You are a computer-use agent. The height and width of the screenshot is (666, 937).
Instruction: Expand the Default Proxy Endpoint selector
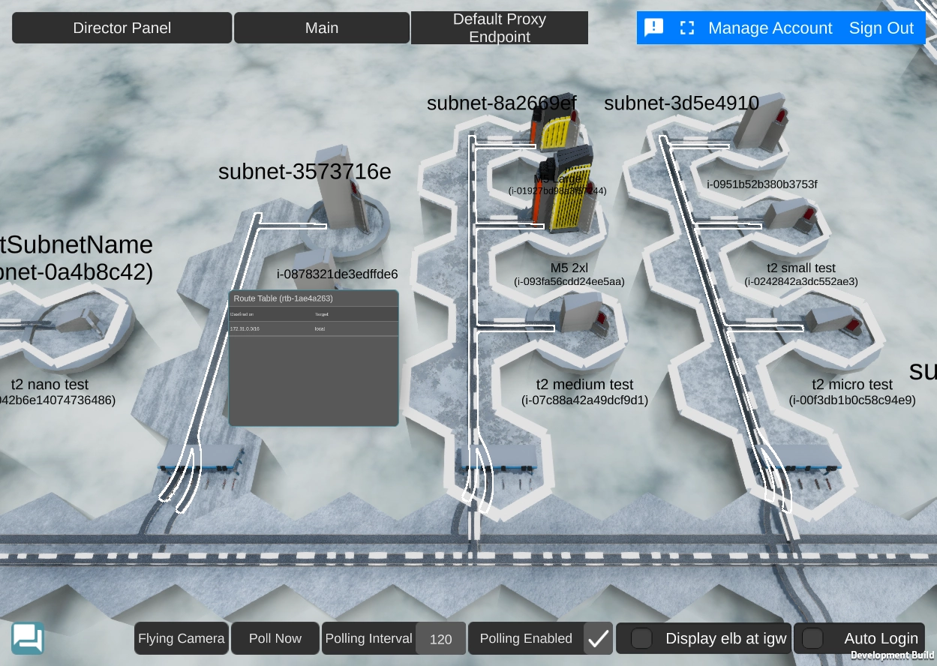click(x=500, y=28)
